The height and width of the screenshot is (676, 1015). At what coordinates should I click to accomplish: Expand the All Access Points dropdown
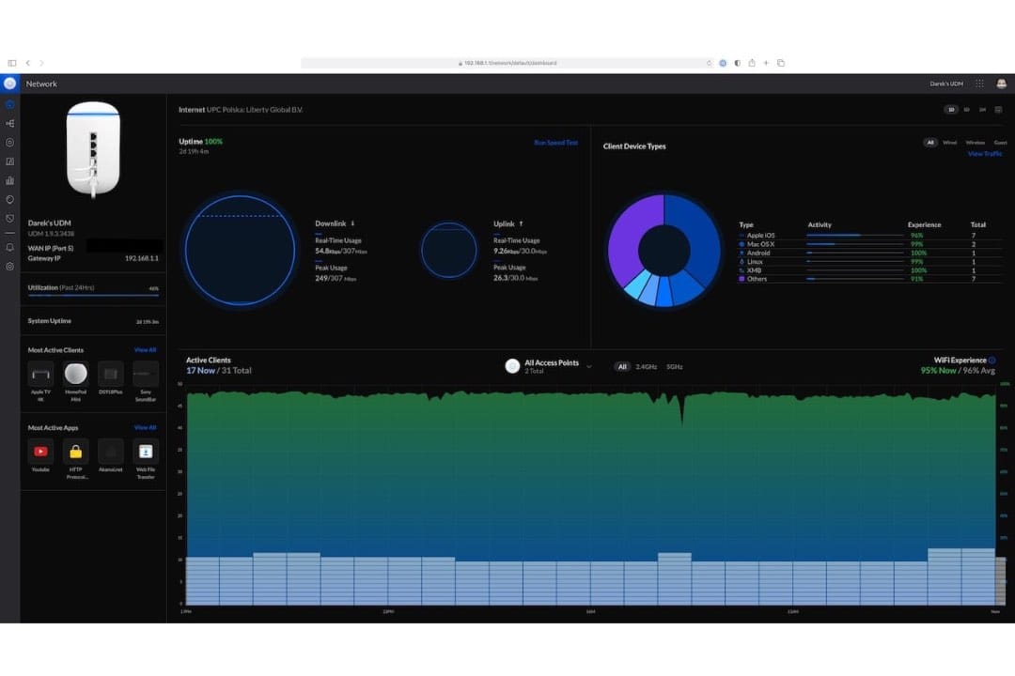click(x=589, y=366)
